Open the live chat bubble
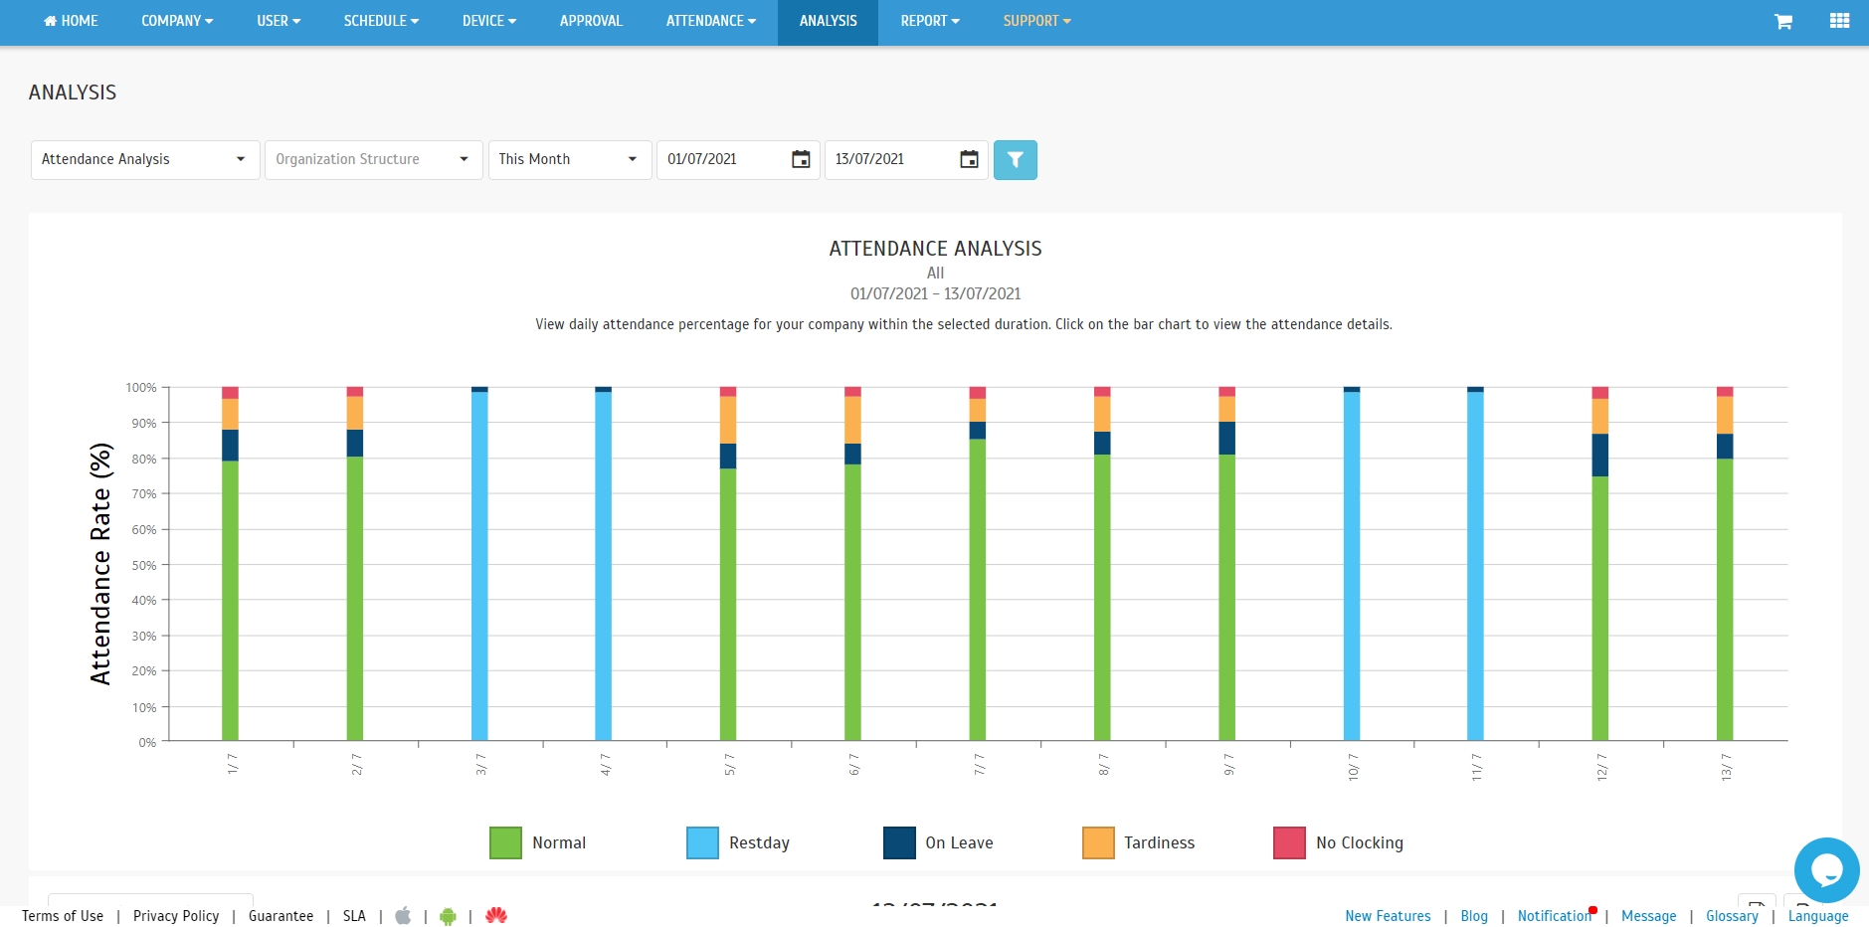Image resolution: width=1869 pixels, height=927 pixels. [1826, 870]
